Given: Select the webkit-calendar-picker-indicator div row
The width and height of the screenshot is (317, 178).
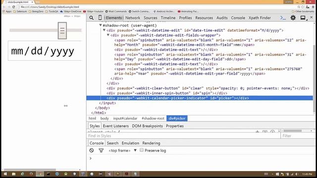Looking at the screenshot, I should pyautogui.click(x=200, y=98).
